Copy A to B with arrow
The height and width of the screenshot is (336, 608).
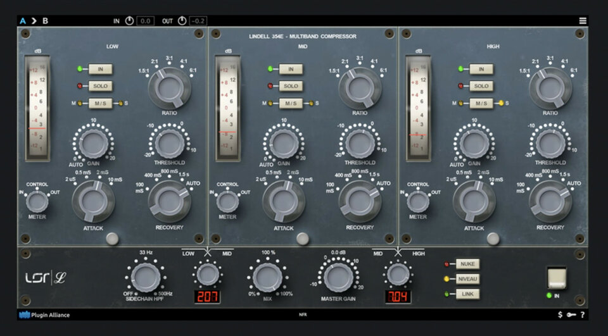point(34,21)
